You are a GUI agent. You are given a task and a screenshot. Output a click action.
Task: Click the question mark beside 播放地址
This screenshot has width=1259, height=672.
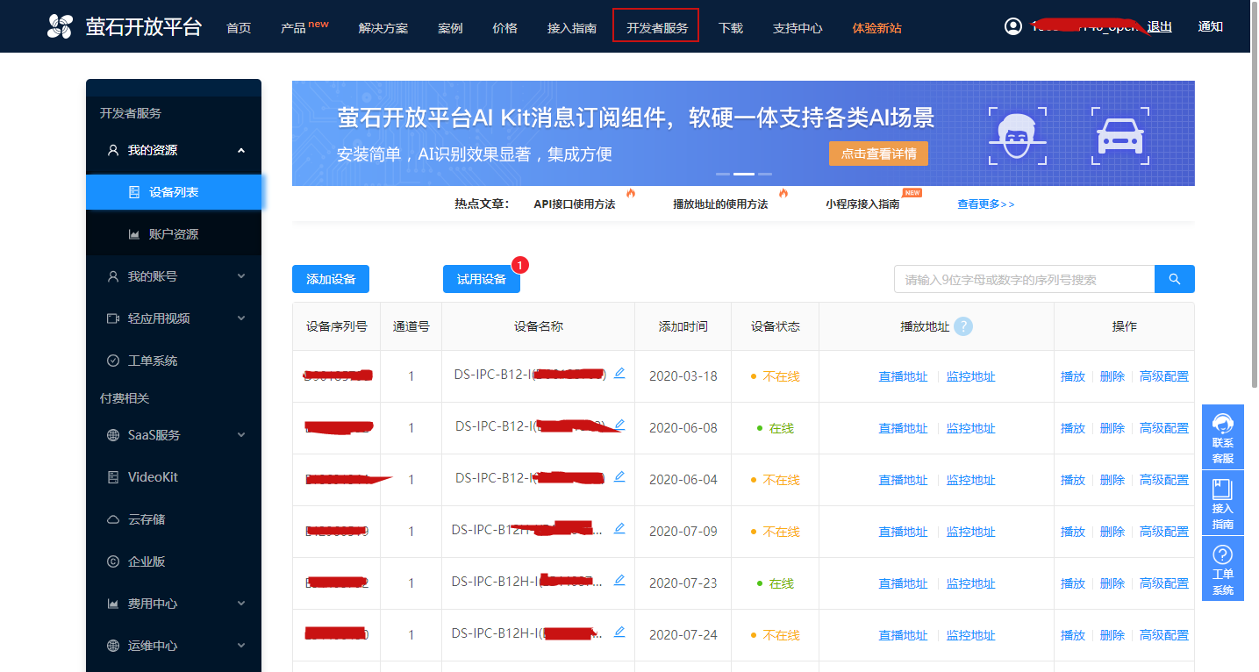[x=963, y=326]
